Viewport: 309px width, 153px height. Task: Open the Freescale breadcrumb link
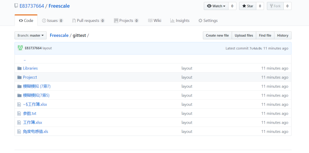pyautogui.click(x=59, y=35)
